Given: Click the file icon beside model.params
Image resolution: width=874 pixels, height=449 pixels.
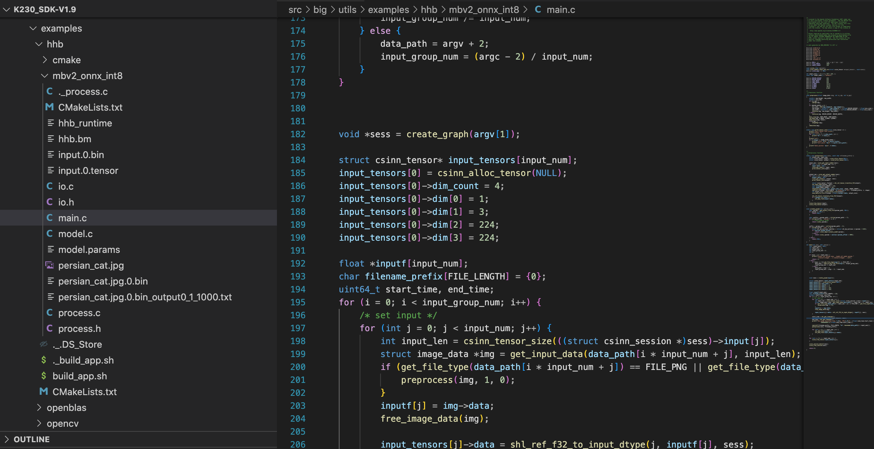Looking at the screenshot, I should coord(51,250).
